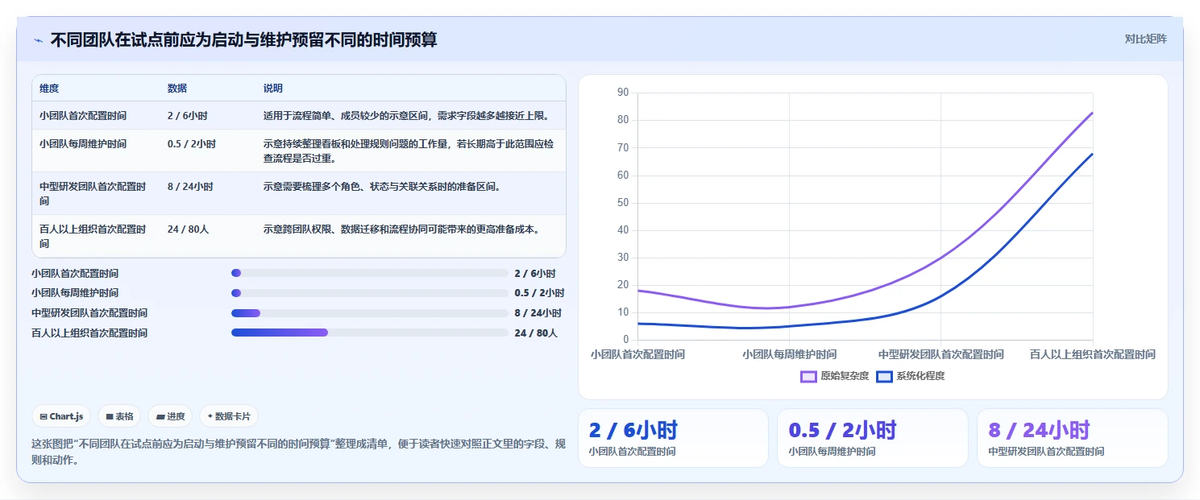Image resolution: width=1200 pixels, height=500 pixels.
Task: Click the 维度 column header
Action: [49, 89]
